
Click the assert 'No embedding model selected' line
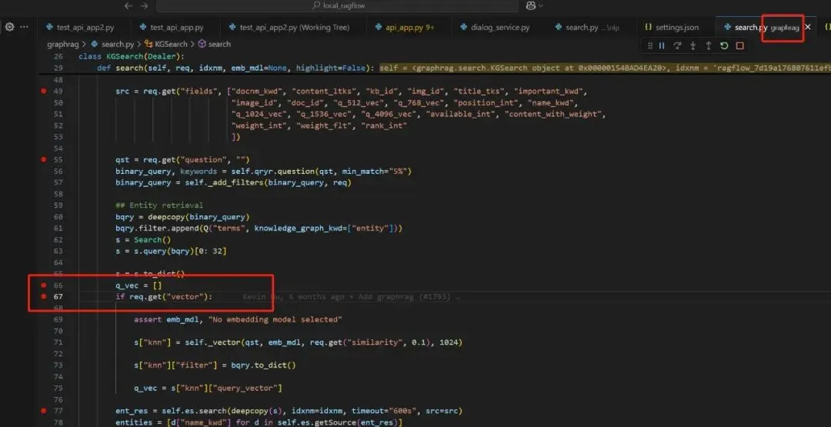(238, 319)
